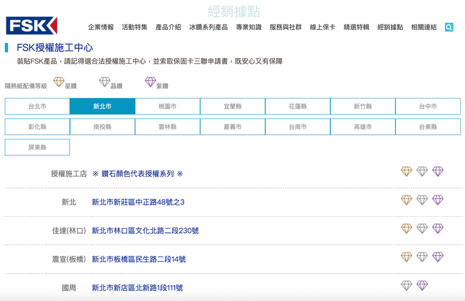Select the 桃園市 tab
Viewport: 465px width, 301px height.
[168, 106]
